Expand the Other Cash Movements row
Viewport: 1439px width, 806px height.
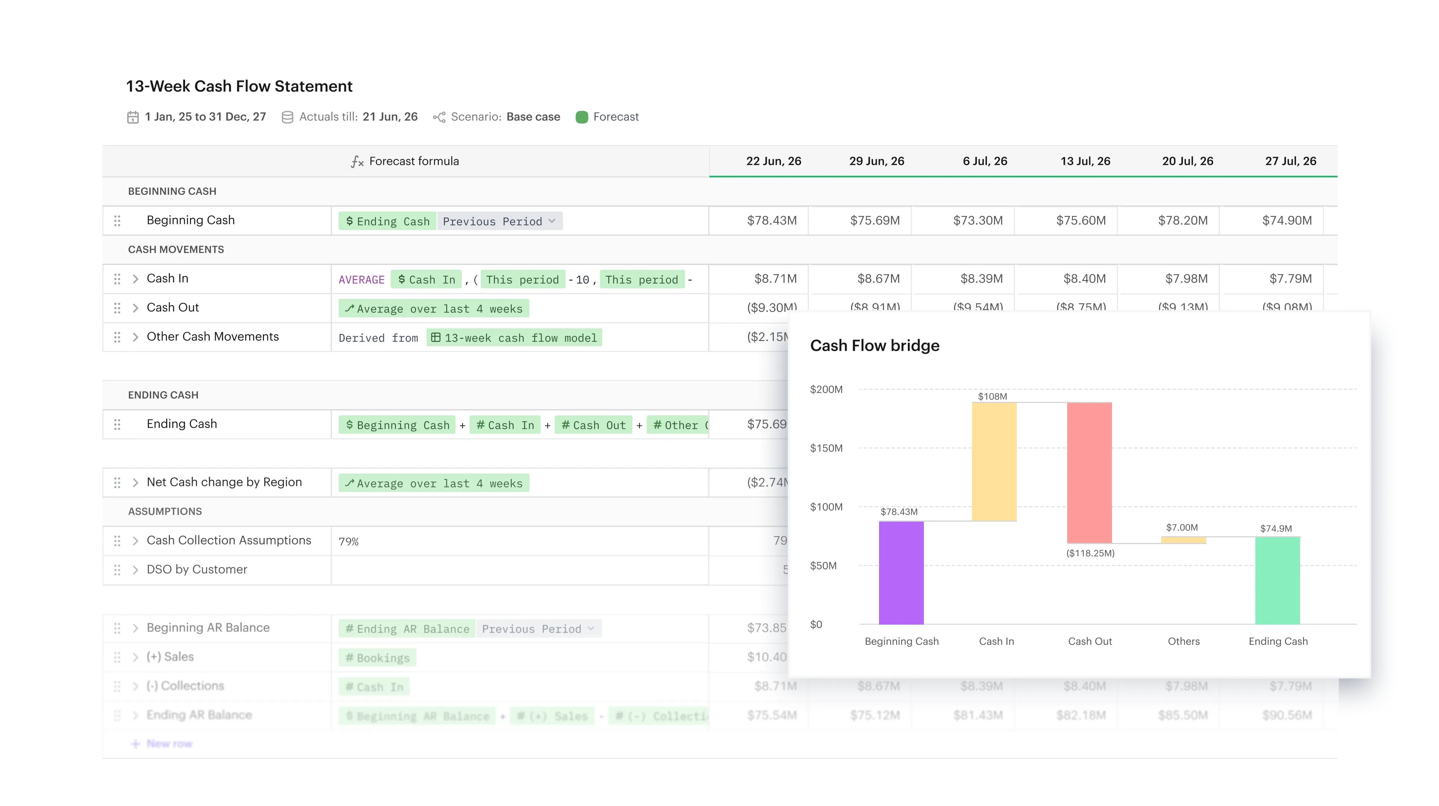click(x=135, y=337)
